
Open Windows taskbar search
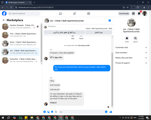(8, 118)
